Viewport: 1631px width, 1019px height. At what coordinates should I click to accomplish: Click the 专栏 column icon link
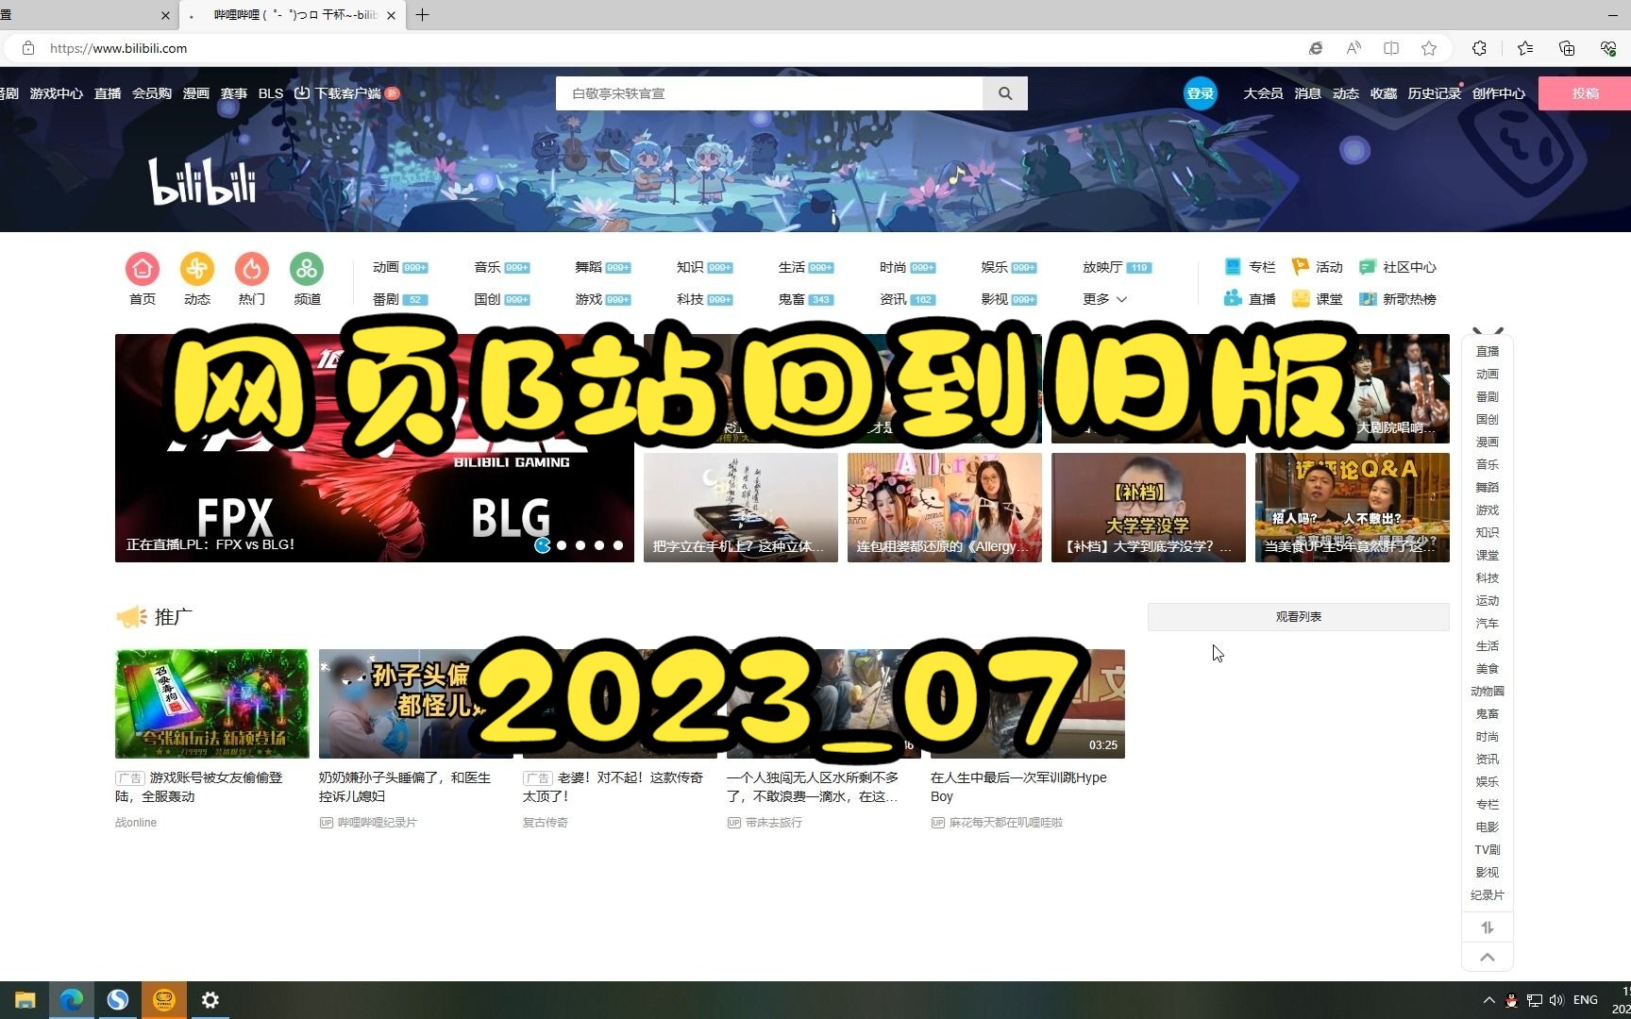[x=1250, y=267]
